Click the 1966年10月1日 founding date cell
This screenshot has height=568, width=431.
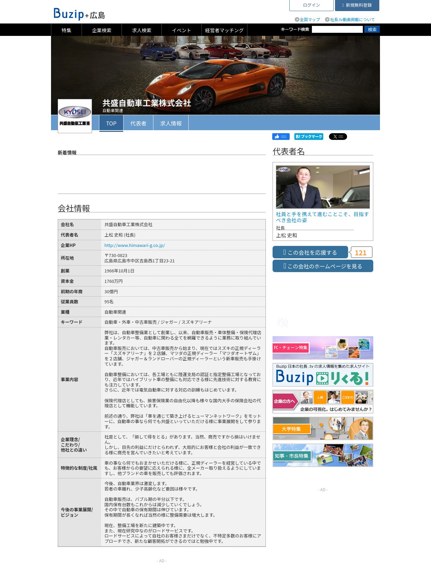pos(119,271)
